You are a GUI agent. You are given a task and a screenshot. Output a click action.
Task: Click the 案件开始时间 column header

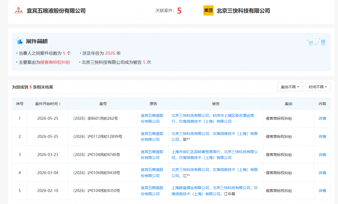[46, 104]
